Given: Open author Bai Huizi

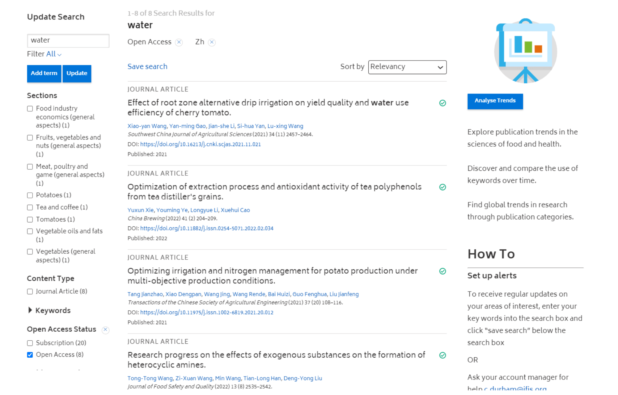Looking at the screenshot, I should pyautogui.click(x=279, y=294).
